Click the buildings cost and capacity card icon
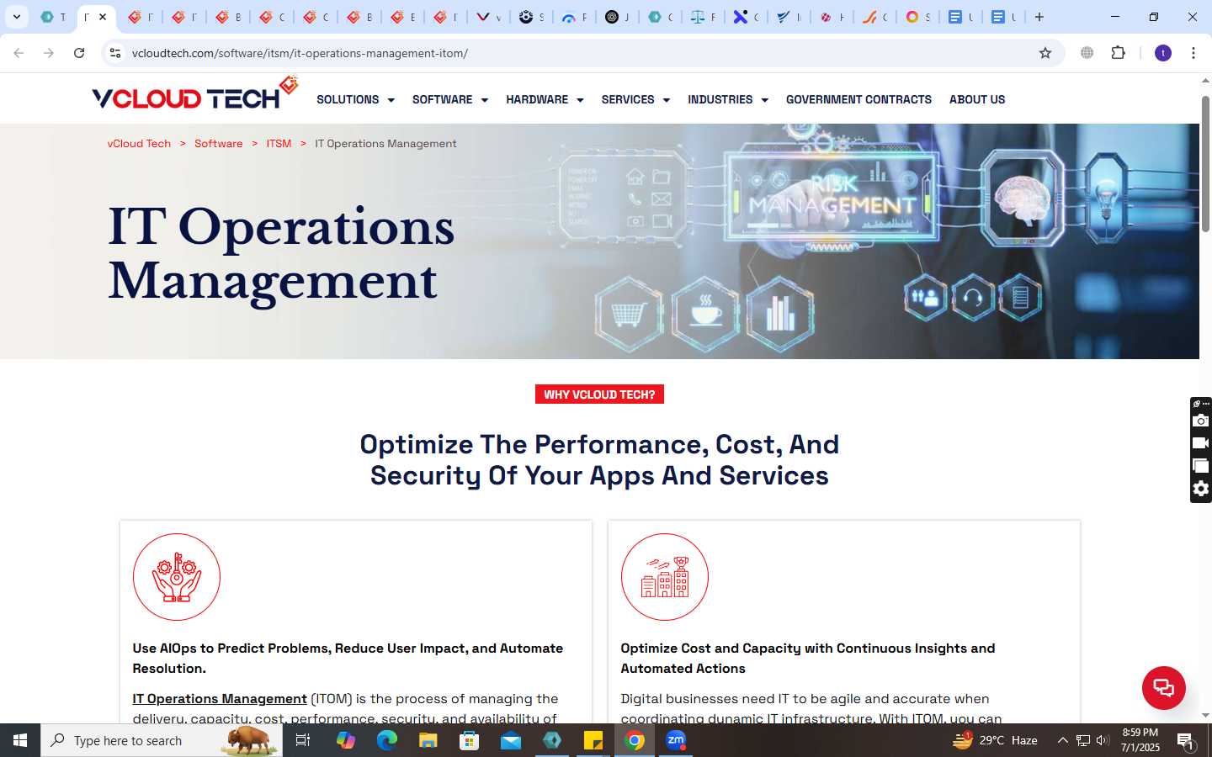 (665, 577)
